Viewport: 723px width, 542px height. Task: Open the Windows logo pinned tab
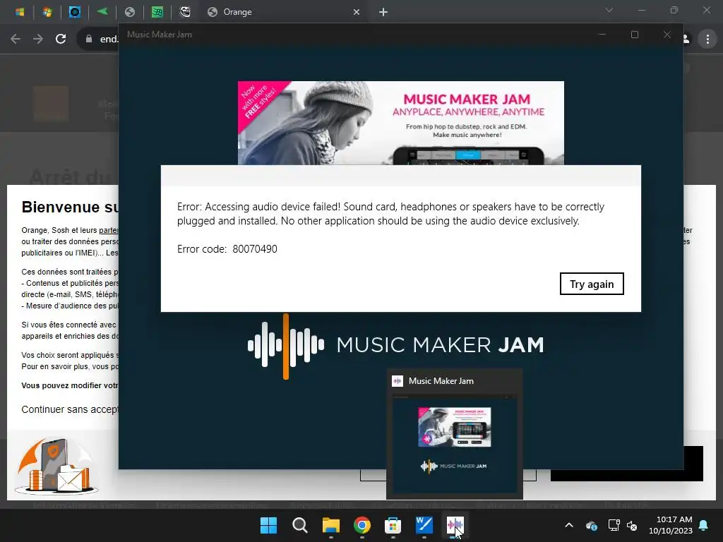(20, 12)
